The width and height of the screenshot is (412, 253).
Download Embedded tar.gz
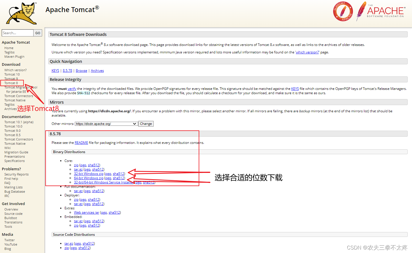[x=78, y=221]
